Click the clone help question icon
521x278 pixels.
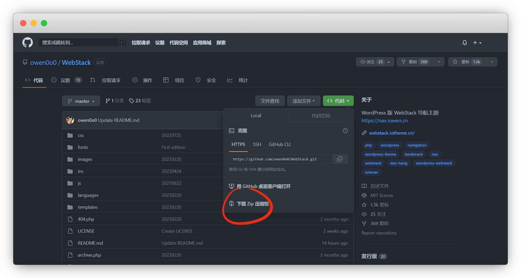point(345,131)
